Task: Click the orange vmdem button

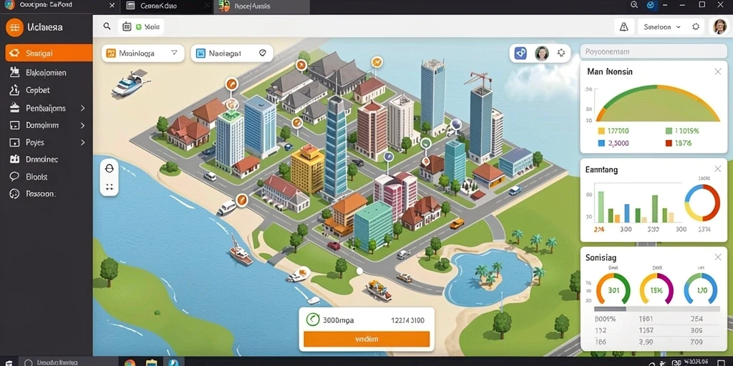Action: point(366,339)
